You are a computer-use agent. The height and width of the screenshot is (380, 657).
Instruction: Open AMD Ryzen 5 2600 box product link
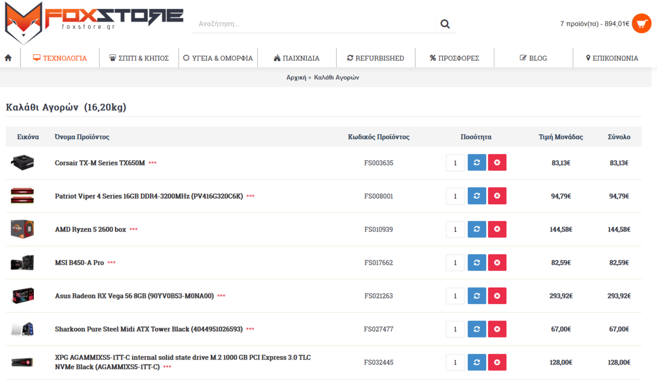click(x=90, y=229)
